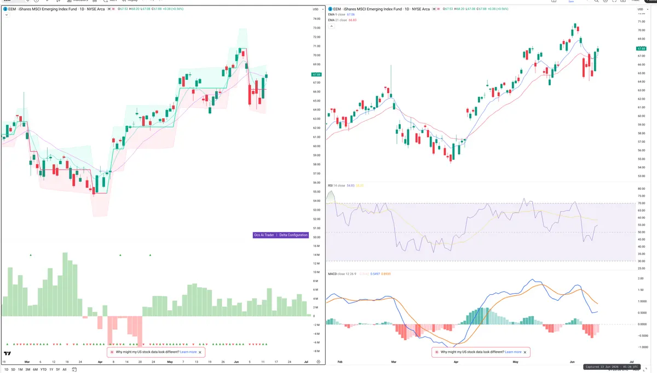Switch to the 1Y time range
Screen dimensions: 657x373
click(x=51, y=370)
